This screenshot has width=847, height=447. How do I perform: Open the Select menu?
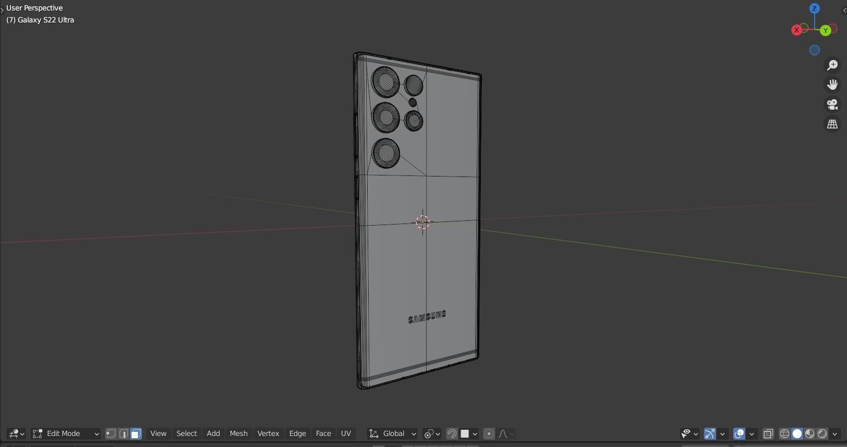click(186, 433)
